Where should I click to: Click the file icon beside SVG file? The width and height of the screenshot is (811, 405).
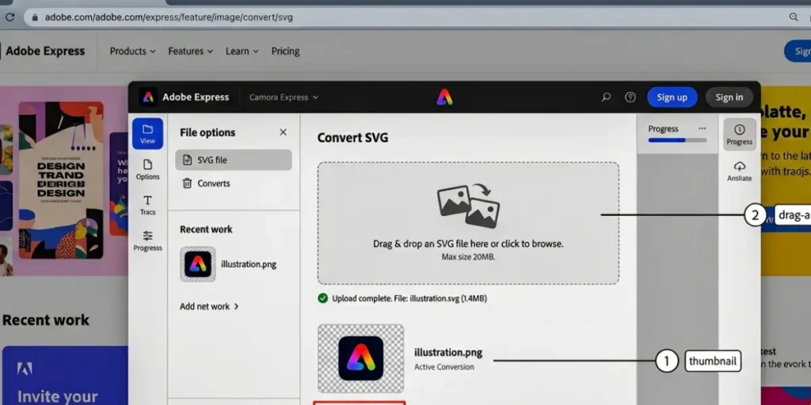click(x=187, y=160)
